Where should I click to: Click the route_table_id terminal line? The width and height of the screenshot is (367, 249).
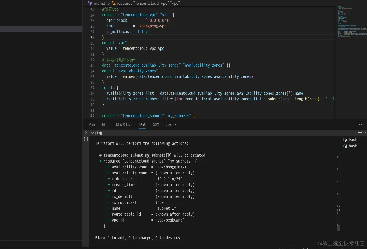tap(151, 214)
